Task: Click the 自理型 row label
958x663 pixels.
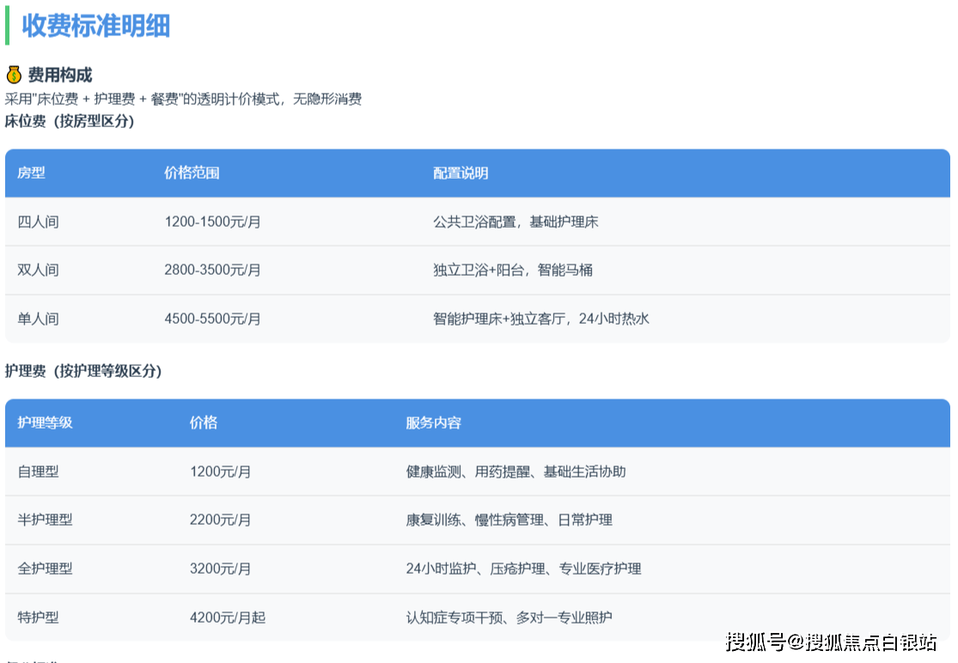Action: 38,471
